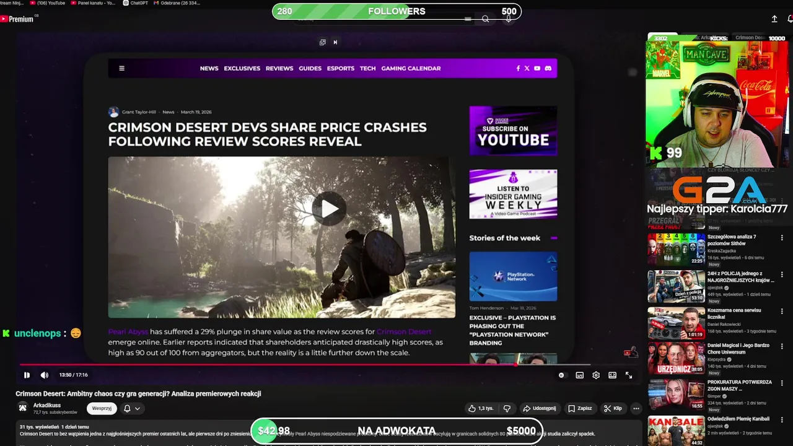Open the notification bell dropdown for Arkadikuss
Screen dimensions: 793x446
132,408
